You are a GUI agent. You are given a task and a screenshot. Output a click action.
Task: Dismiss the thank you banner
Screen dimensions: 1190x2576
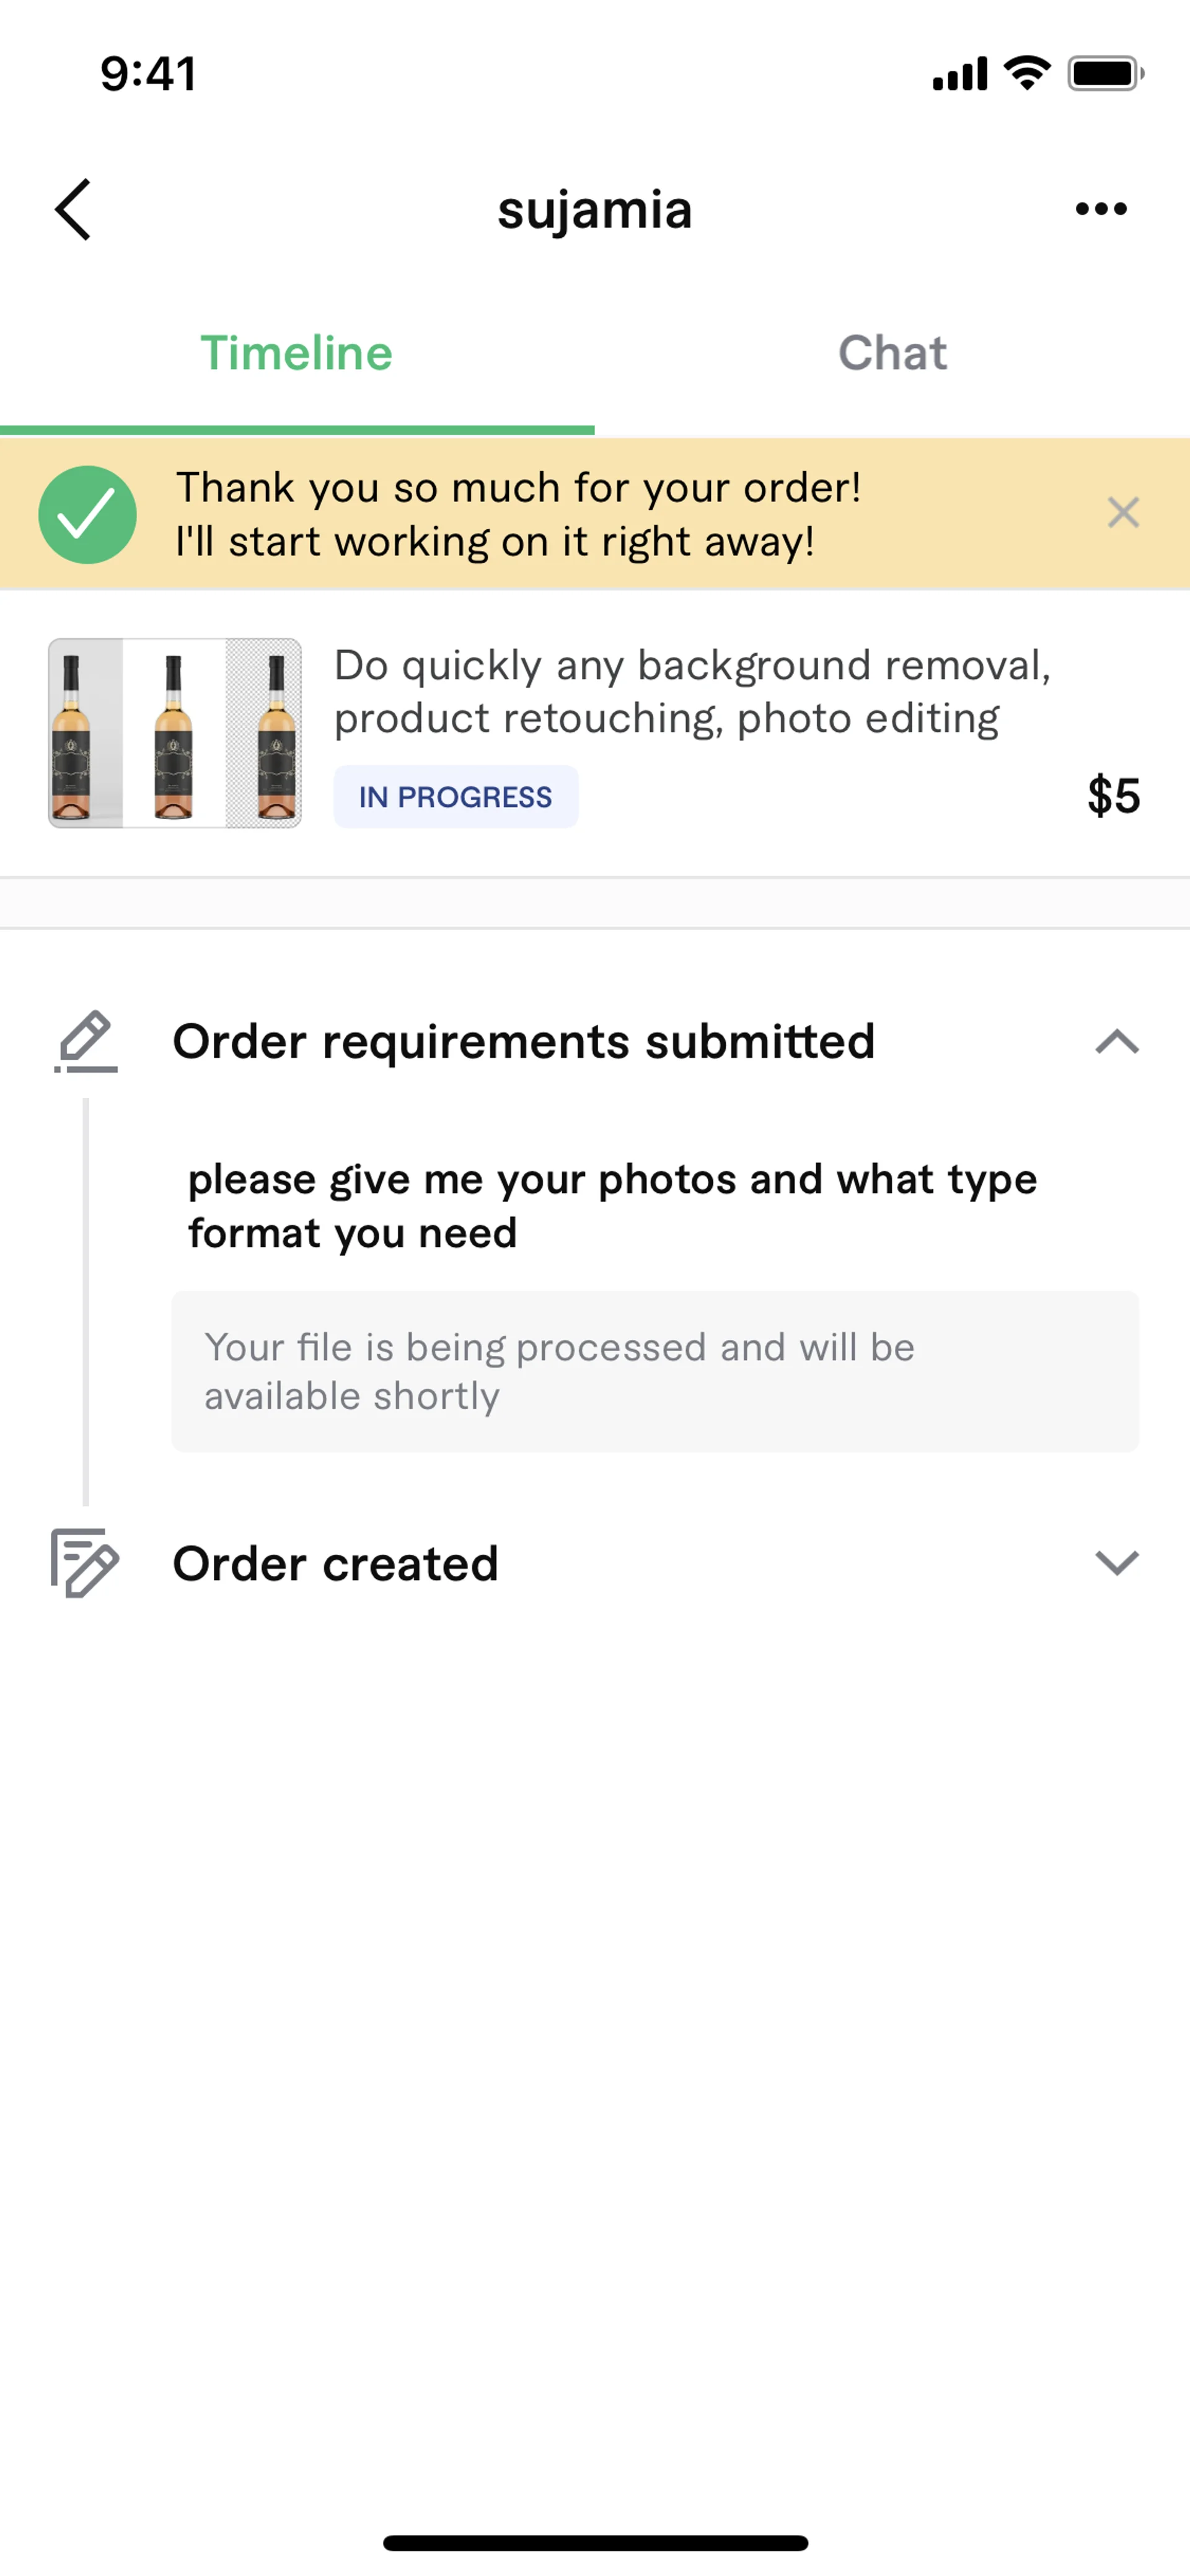(1123, 513)
